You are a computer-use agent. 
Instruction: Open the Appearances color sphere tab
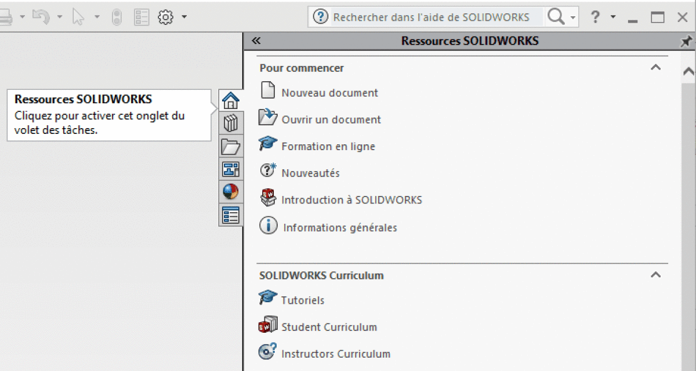[x=231, y=192]
